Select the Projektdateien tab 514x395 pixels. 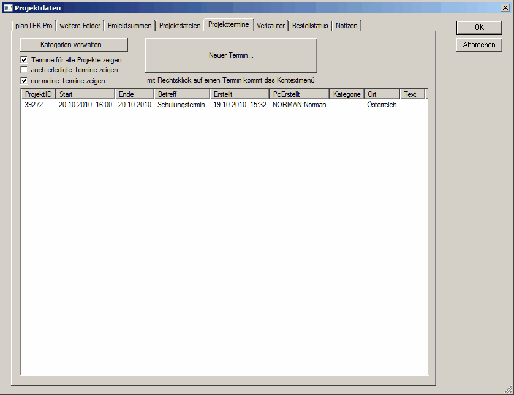180,26
